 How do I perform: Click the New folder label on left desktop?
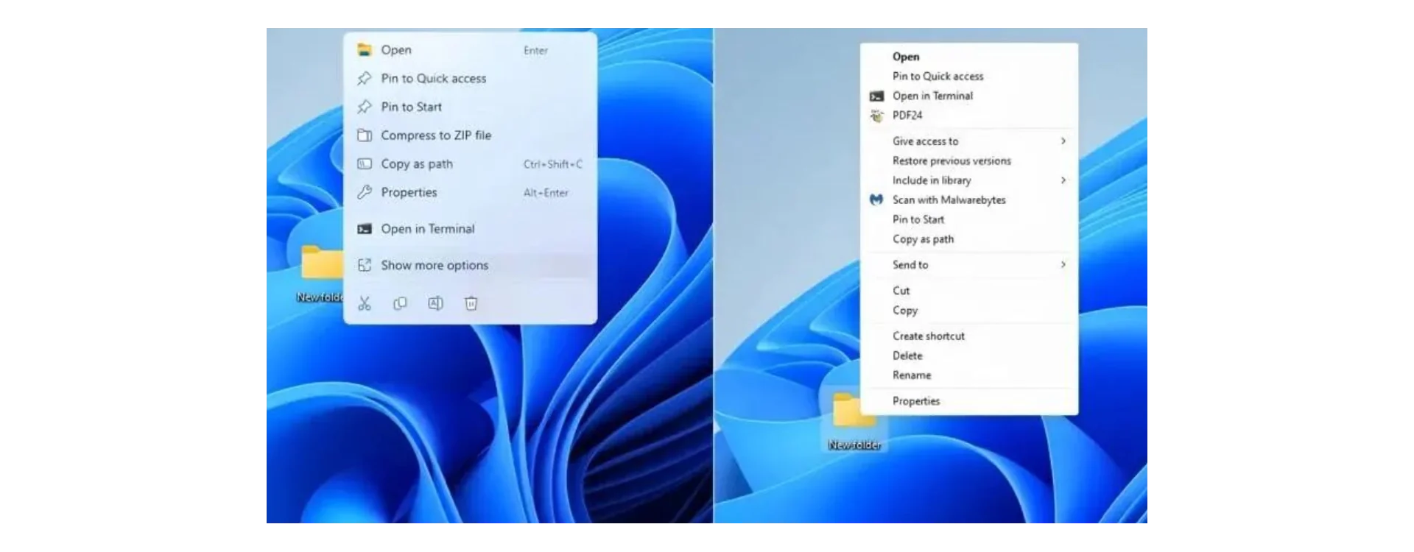[x=320, y=297]
